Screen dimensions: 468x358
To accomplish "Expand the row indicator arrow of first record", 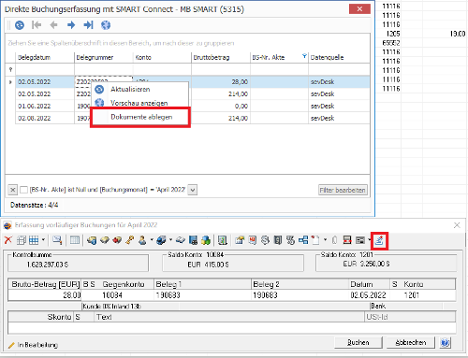I will click(10, 82).
